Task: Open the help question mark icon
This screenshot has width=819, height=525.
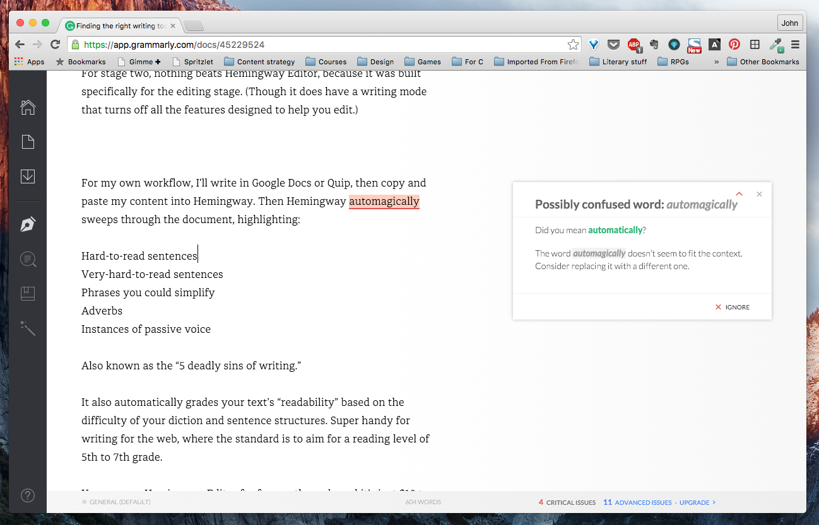Action: coord(28,495)
